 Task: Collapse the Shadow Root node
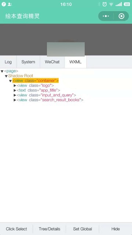pos(6,76)
